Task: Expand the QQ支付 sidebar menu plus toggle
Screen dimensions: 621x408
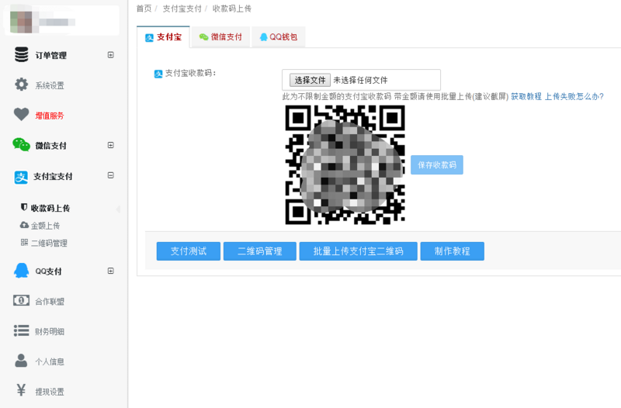Action: [111, 271]
